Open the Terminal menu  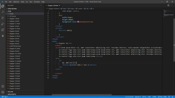click(37, 2)
